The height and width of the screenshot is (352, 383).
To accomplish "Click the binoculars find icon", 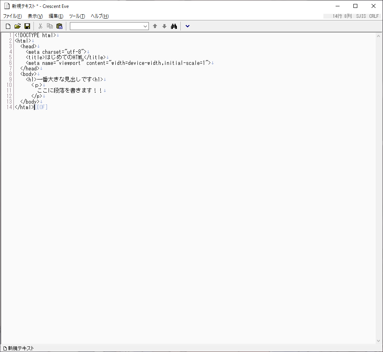I will click(x=174, y=26).
